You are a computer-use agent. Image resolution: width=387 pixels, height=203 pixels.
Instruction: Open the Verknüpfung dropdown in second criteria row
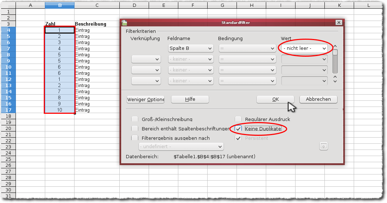click(x=146, y=59)
